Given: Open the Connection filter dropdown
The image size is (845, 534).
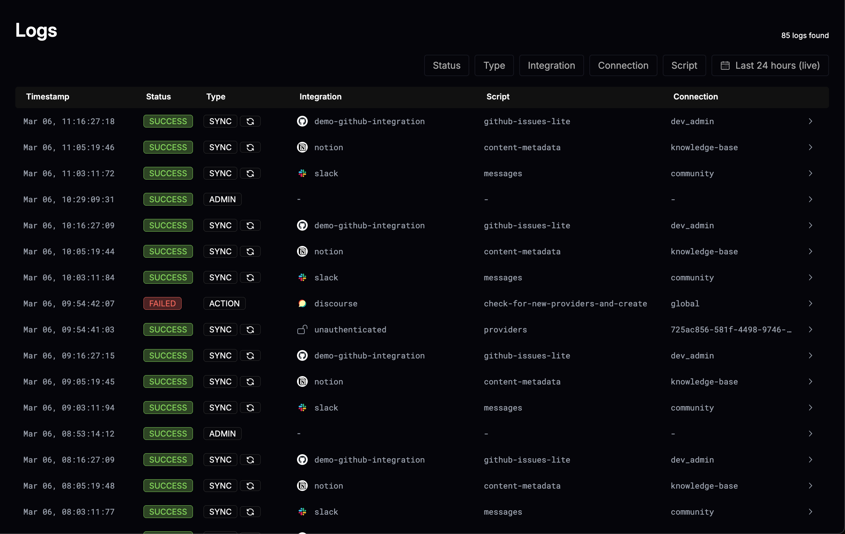Looking at the screenshot, I should point(623,66).
